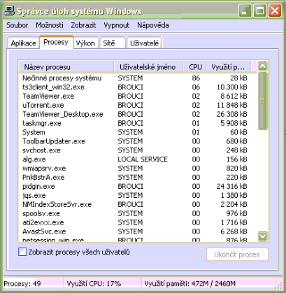Sort processes by CPU column header
The image size is (286, 293).
(195, 67)
